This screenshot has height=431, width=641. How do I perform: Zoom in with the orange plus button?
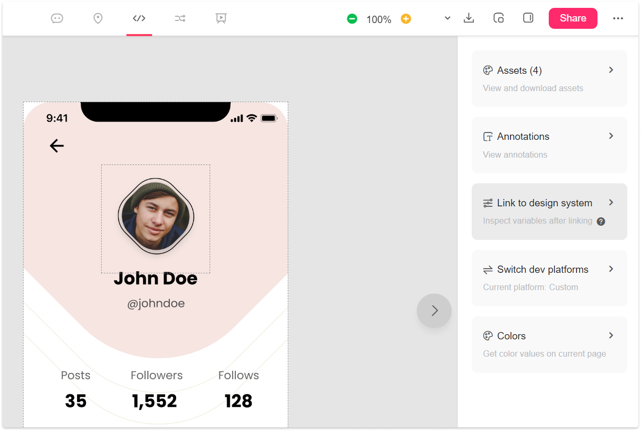click(406, 19)
